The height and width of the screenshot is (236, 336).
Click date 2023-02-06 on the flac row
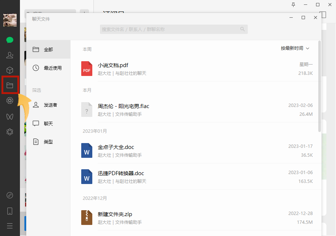coord(301,105)
